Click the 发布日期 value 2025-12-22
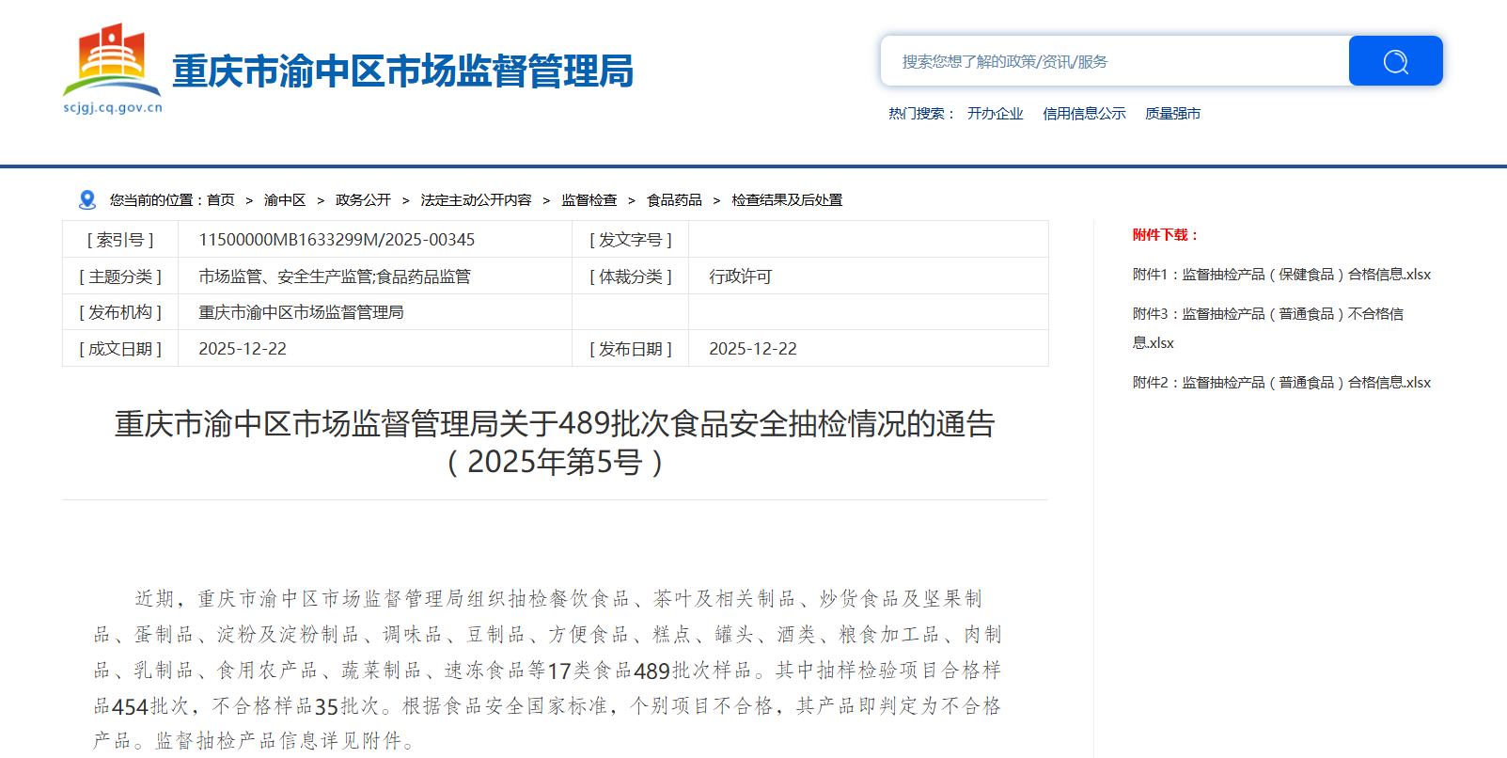The width and height of the screenshot is (1507, 758). [x=753, y=349]
